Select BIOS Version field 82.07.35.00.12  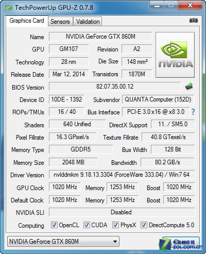(x=115, y=87)
